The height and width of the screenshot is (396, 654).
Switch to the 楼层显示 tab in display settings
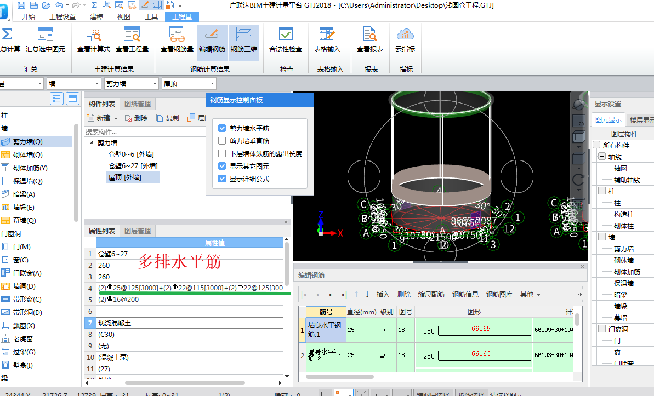point(641,120)
